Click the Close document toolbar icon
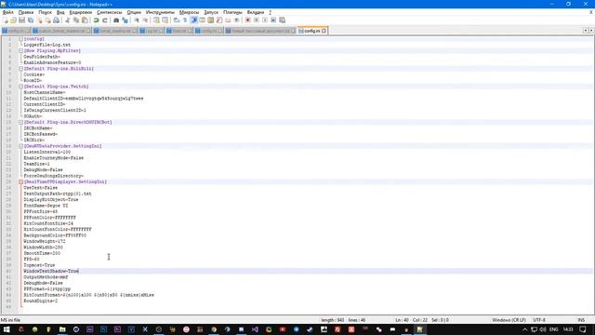The height and width of the screenshot is (335, 595). point(39,20)
